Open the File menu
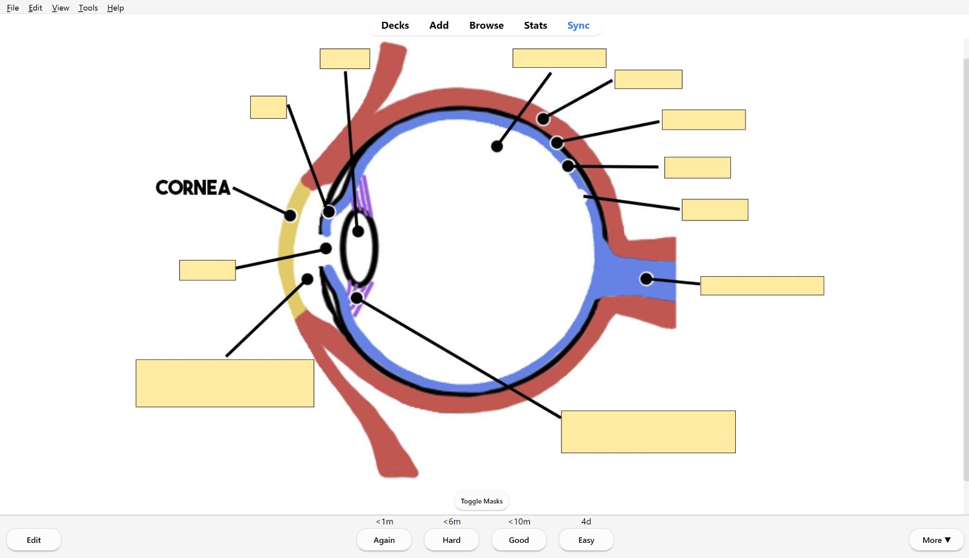This screenshot has height=558, width=969. [13, 8]
